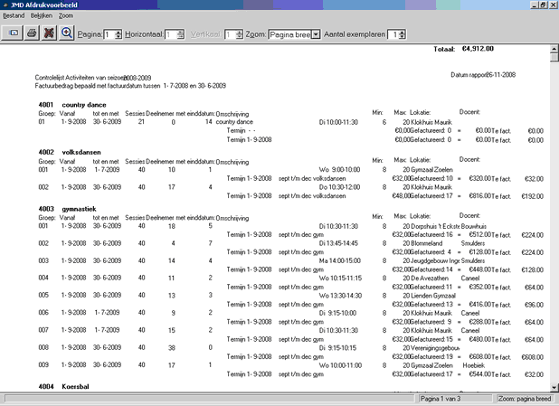Click the participant count 38

coord(172,348)
